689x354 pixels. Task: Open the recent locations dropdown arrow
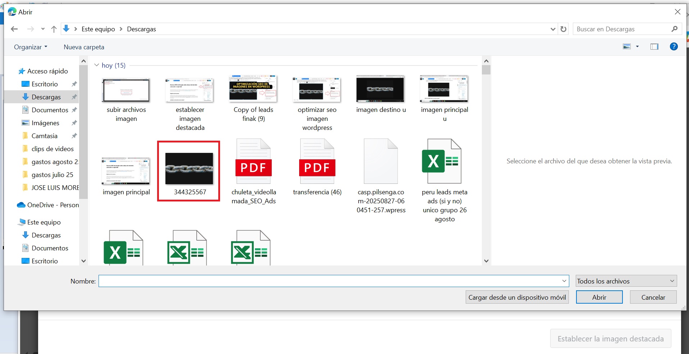click(43, 29)
